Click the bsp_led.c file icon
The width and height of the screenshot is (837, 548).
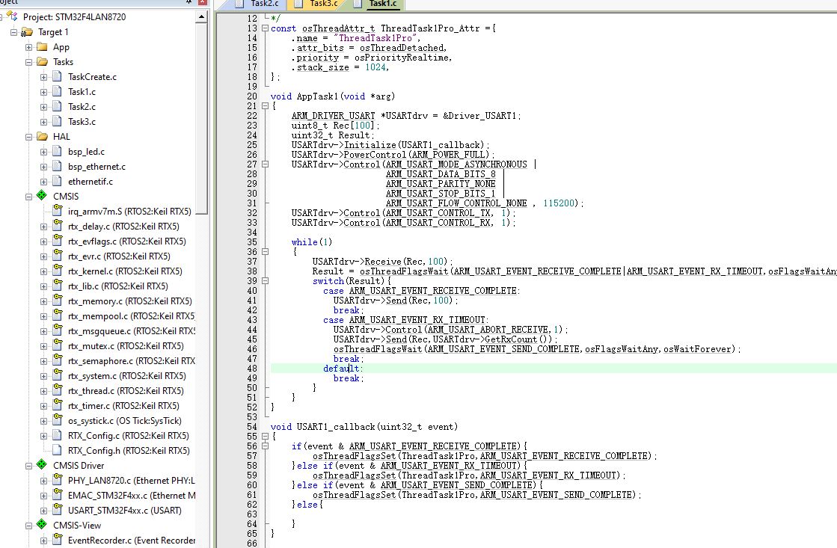57,152
